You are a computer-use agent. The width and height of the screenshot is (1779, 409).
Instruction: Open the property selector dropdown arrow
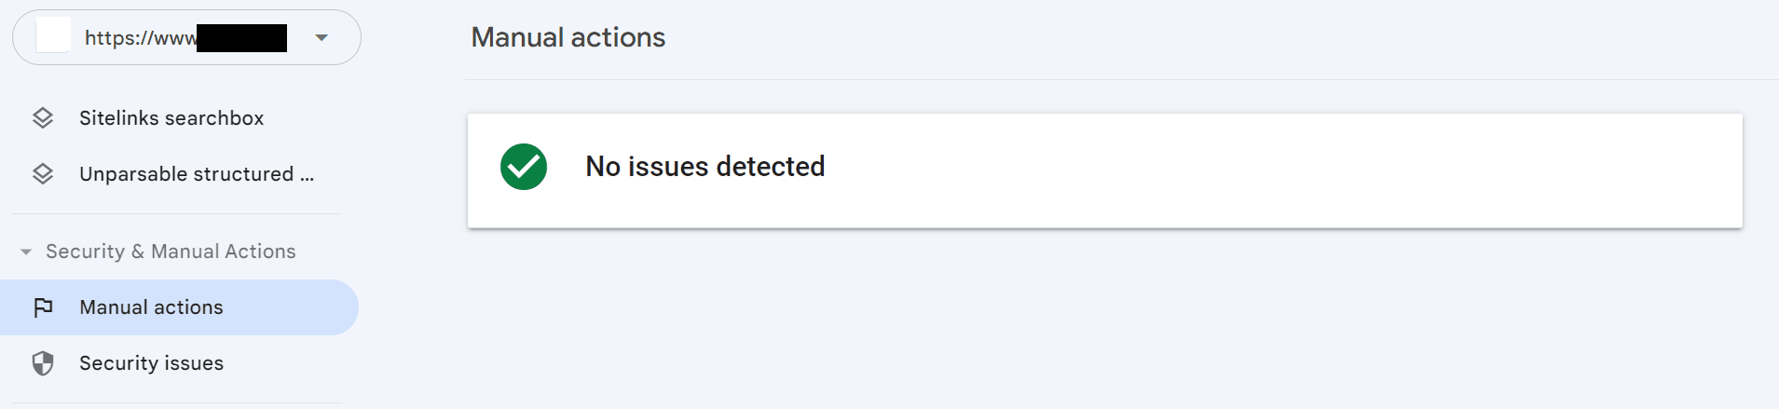(322, 38)
